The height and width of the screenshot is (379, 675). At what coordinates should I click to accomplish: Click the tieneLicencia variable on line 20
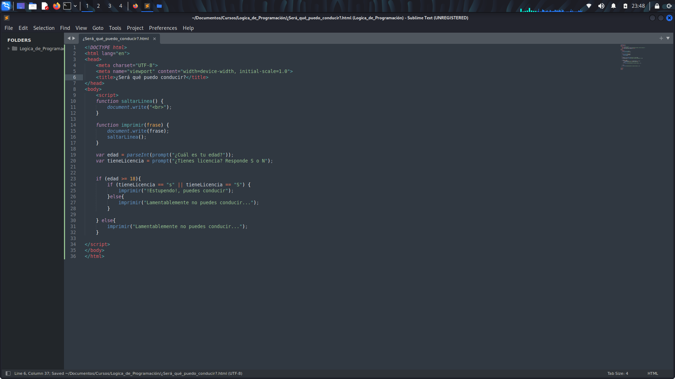click(126, 161)
